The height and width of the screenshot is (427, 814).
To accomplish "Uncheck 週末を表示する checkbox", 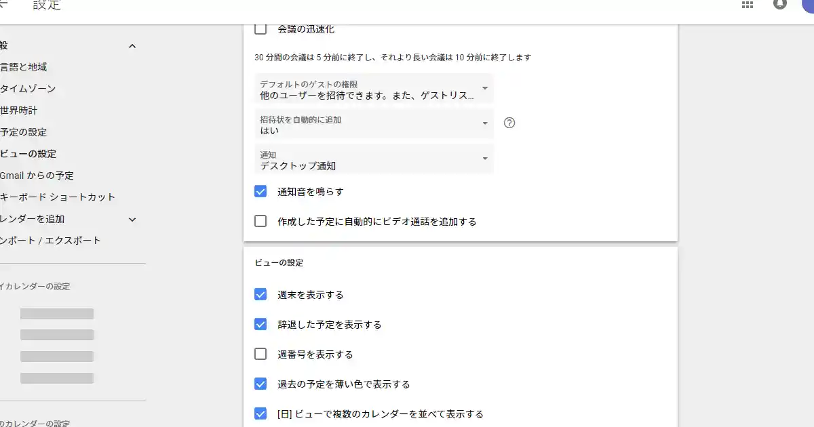I will pyautogui.click(x=260, y=294).
